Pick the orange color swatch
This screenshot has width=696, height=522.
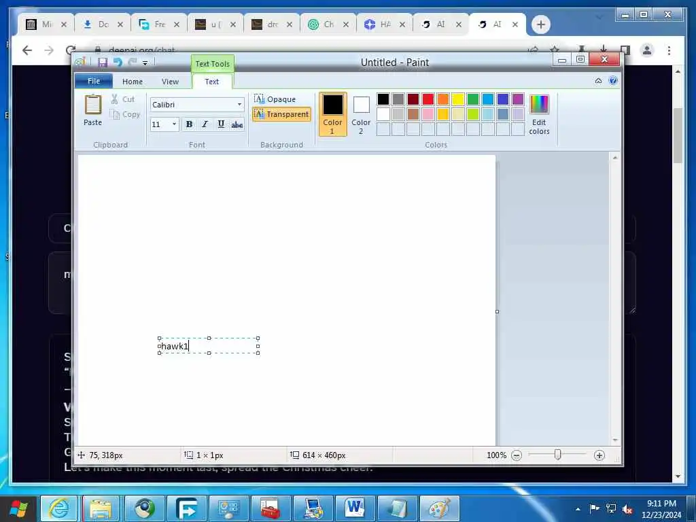coord(443,99)
